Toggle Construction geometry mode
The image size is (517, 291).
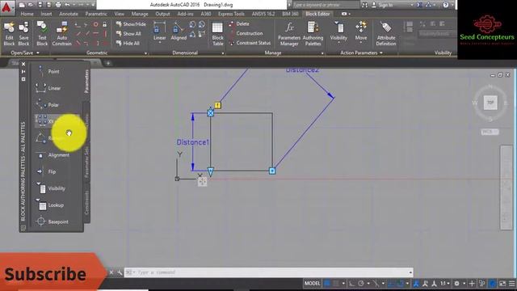pyautogui.click(x=246, y=33)
